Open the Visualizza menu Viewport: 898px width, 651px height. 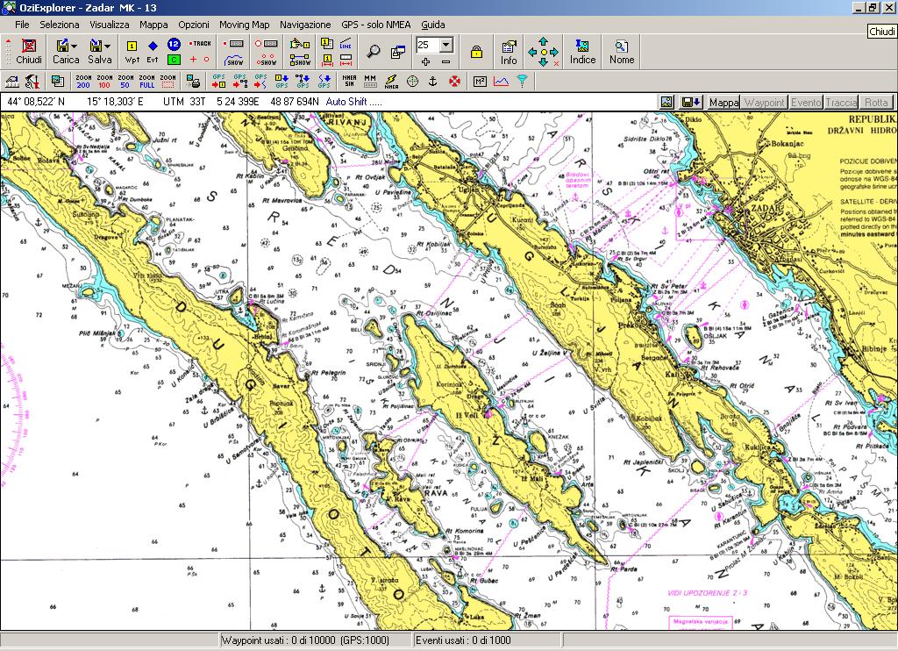(110, 25)
